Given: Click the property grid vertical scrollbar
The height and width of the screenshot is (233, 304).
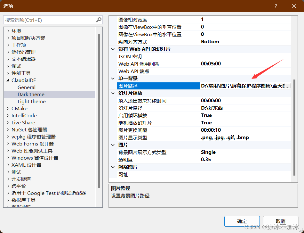Looking at the screenshot, I should tap(294, 127).
